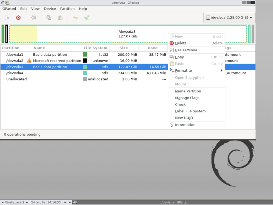Open the Device menu
The image size is (273, 205).
pos(50,9)
